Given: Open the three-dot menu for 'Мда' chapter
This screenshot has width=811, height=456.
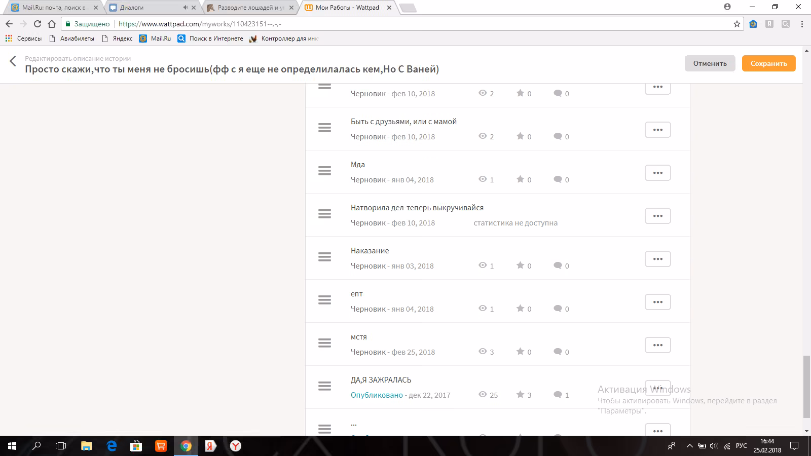Looking at the screenshot, I should click(x=658, y=173).
